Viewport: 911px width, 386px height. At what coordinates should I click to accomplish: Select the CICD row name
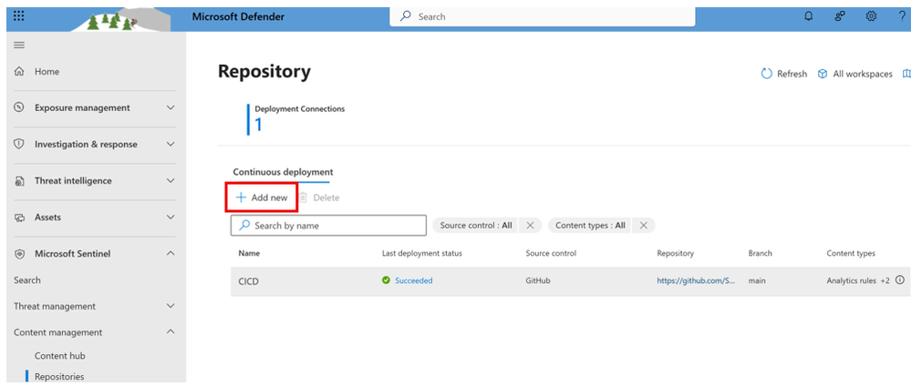(x=247, y=280)
